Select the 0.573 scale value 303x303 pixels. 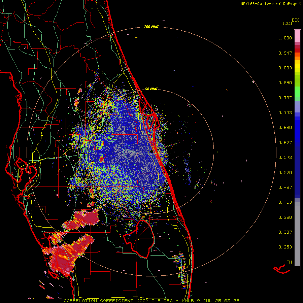(285, 158)
